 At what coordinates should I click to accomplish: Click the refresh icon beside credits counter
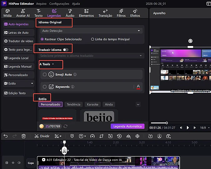(x=66, y=126)
